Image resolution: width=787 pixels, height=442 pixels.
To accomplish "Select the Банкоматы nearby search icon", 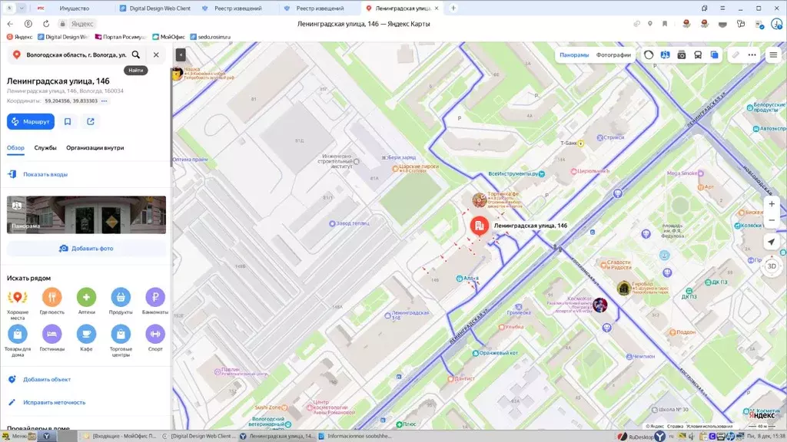I will (x=155, y=298).
